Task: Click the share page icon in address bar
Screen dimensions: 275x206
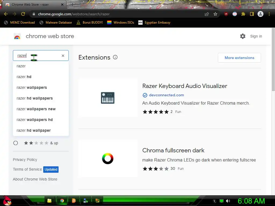Action: [x=207, y=14]
